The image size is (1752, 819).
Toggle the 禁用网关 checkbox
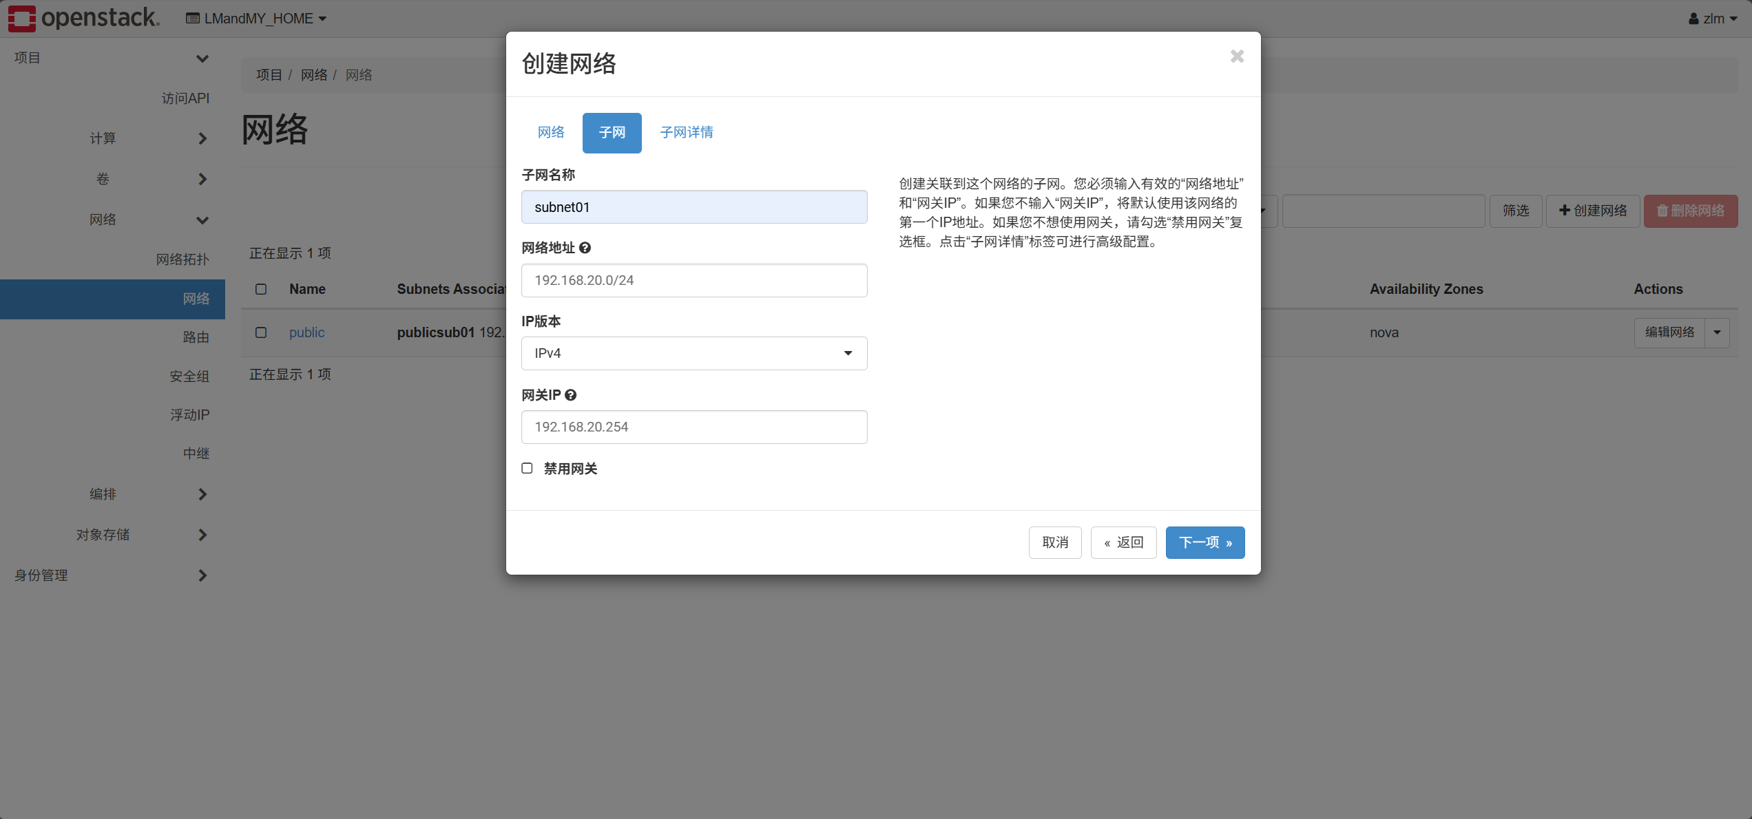[527, 469]
